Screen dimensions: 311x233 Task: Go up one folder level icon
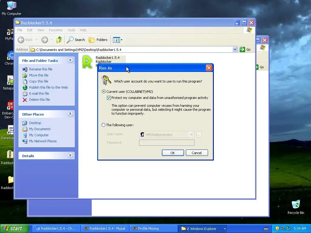coord(59,40)
